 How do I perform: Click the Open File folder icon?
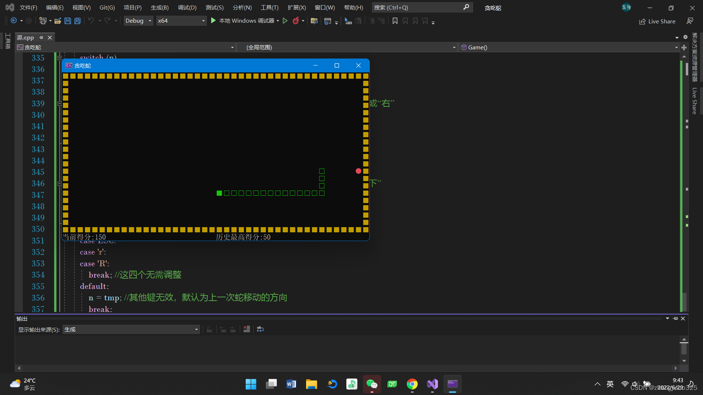click(57, 21)
